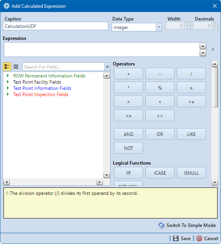
Task: Click the Caption input field
Action: tap(55, 26)
